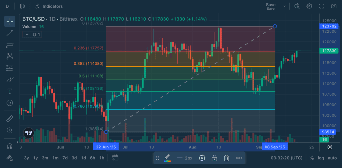Open the pencil line color picker
342x168 pixels.
167,158
